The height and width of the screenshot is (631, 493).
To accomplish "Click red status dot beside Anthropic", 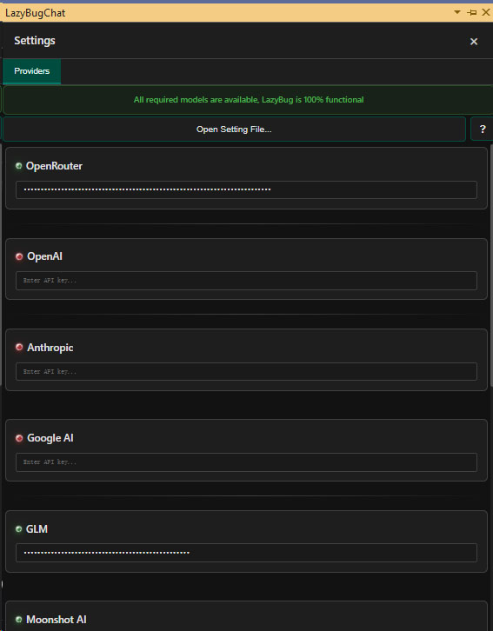I will click(x=19, y=347).
